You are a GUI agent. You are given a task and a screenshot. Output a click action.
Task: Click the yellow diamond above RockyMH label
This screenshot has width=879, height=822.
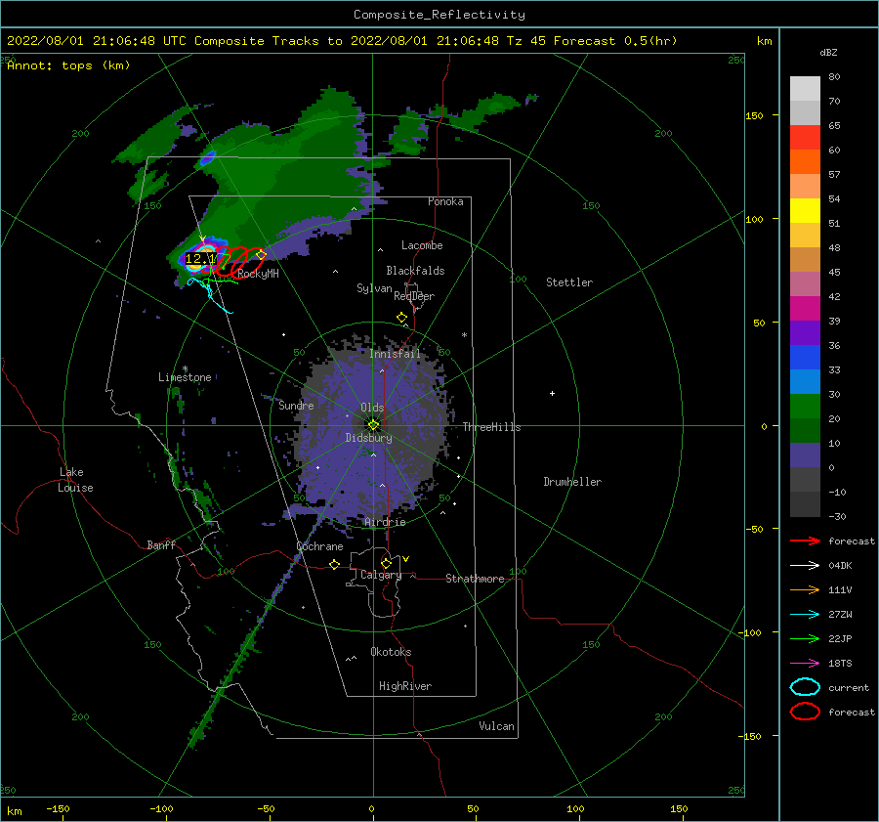[x=261, y=254]
